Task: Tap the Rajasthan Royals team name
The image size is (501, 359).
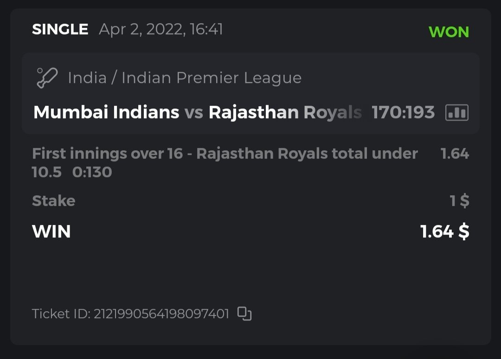Action: pos(285,112)
